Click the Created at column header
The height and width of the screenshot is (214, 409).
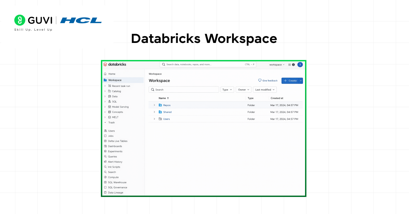[277, 98]
